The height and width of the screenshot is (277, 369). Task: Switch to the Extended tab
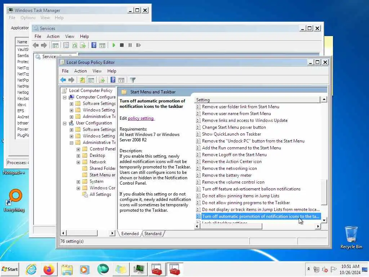[130, 233]
